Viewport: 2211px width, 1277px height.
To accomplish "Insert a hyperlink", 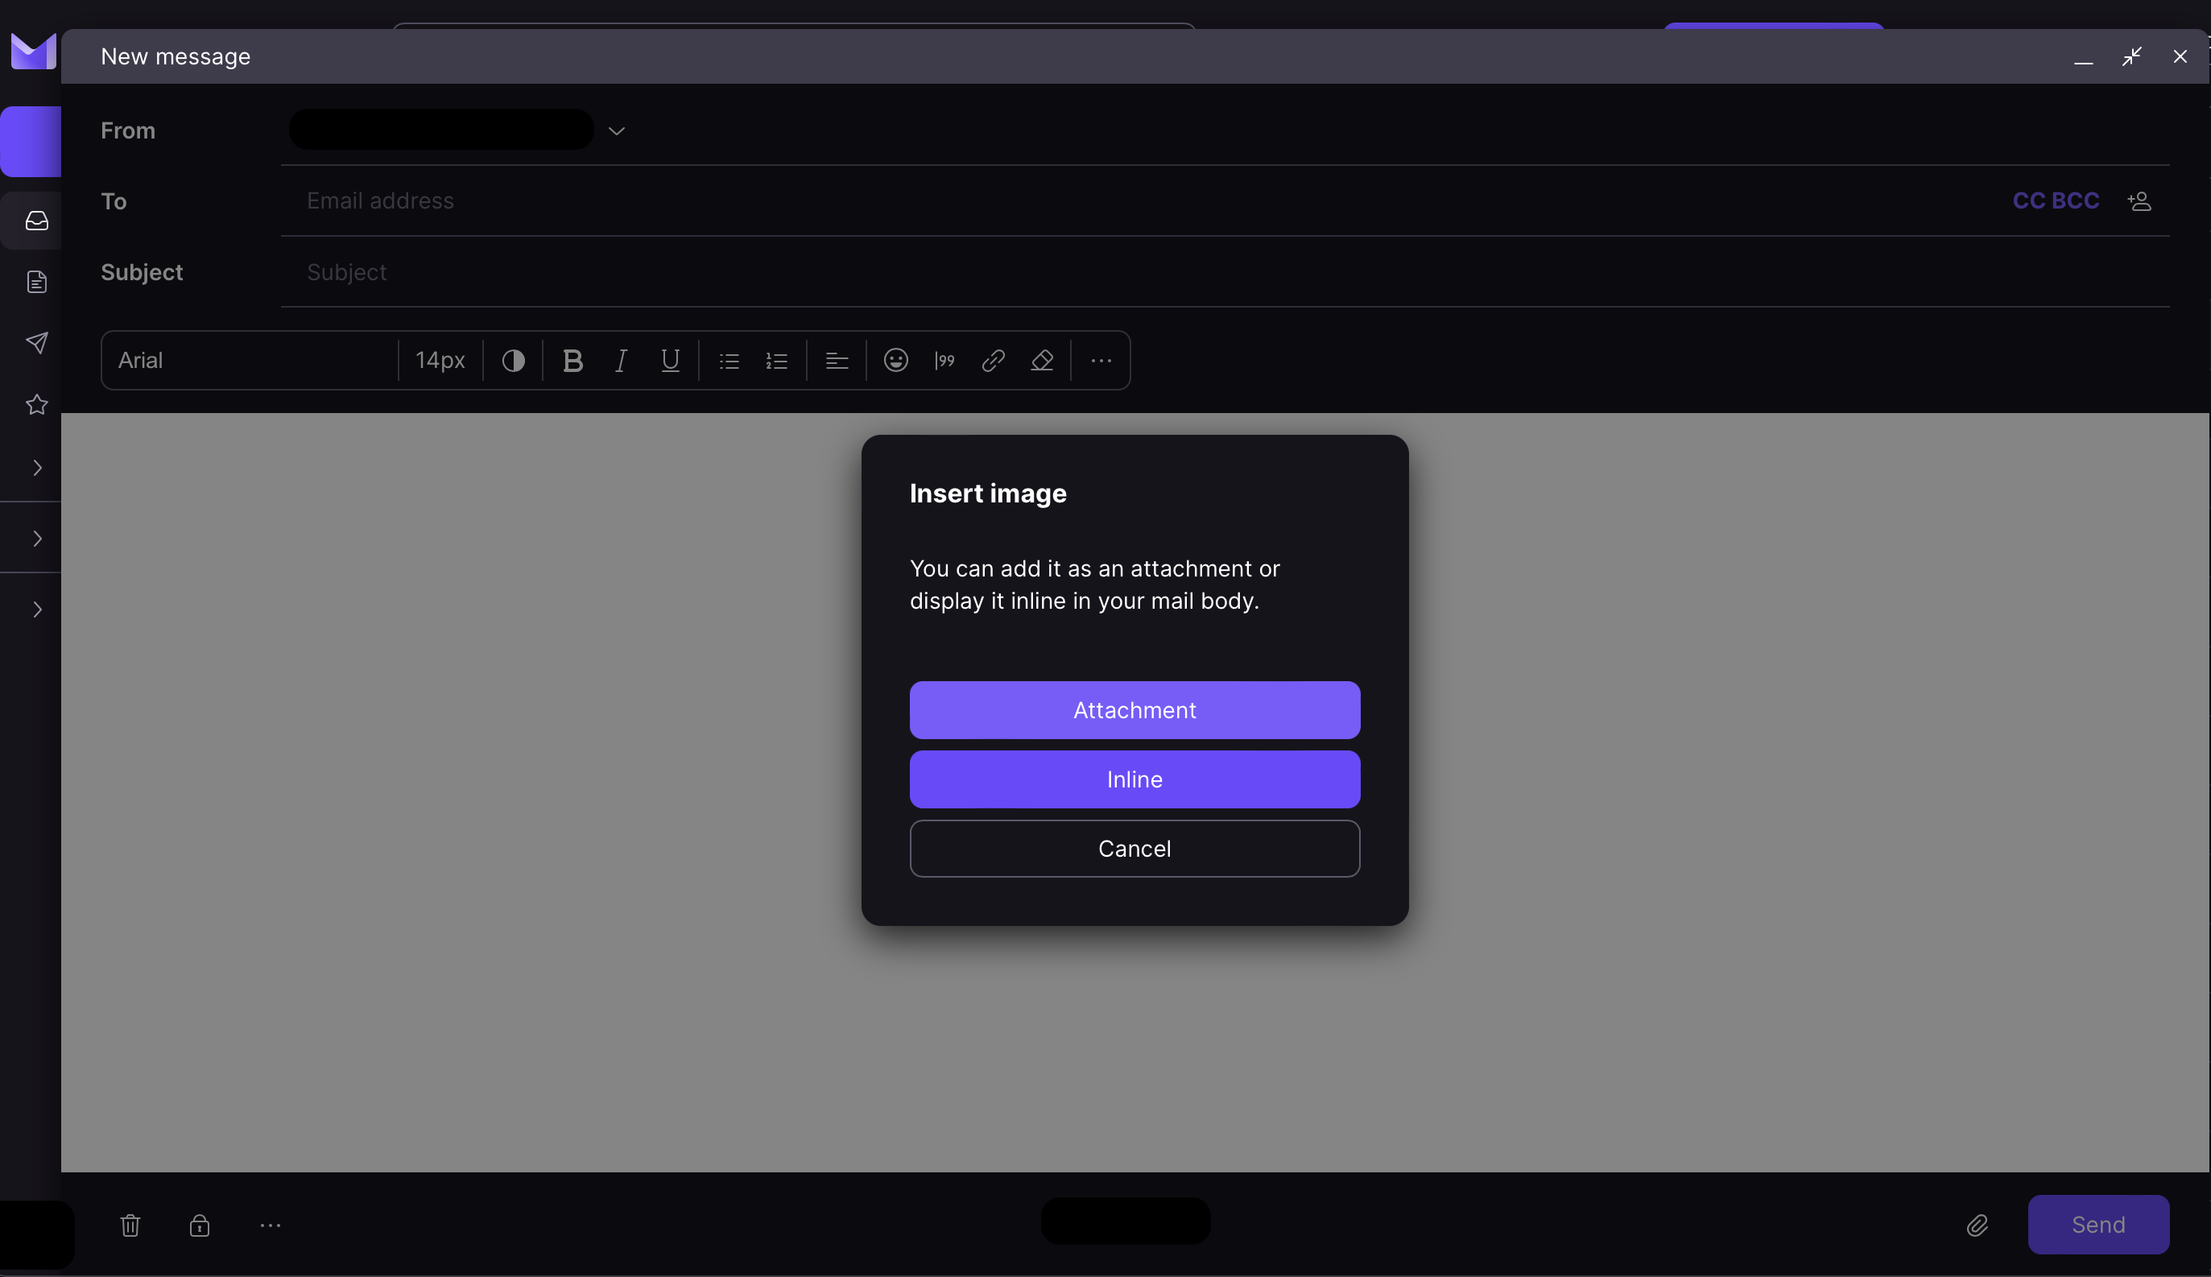I will click(993, 361).
